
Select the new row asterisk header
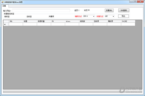(6, 24)
